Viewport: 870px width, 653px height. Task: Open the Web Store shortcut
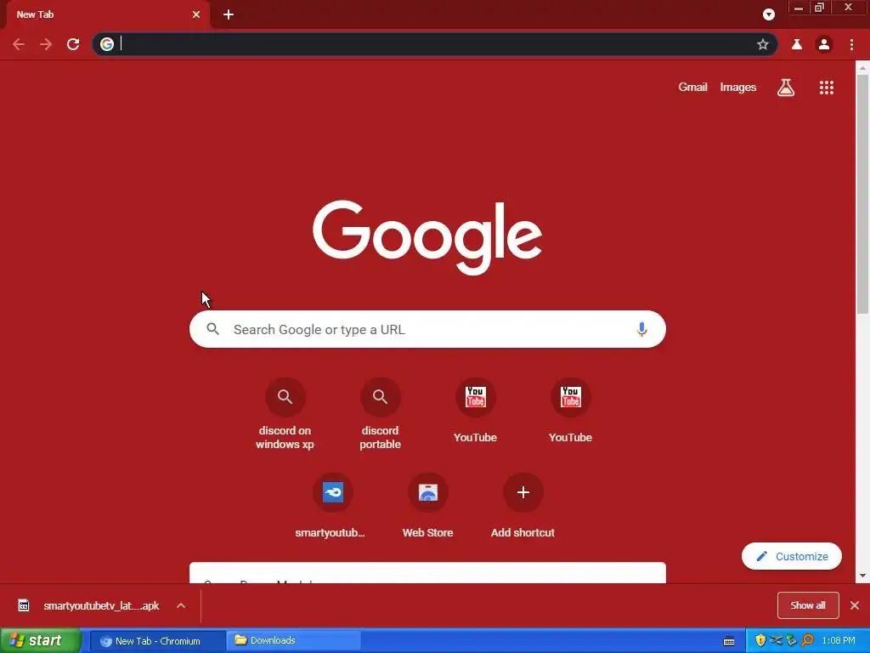click(x=428, y=505)
